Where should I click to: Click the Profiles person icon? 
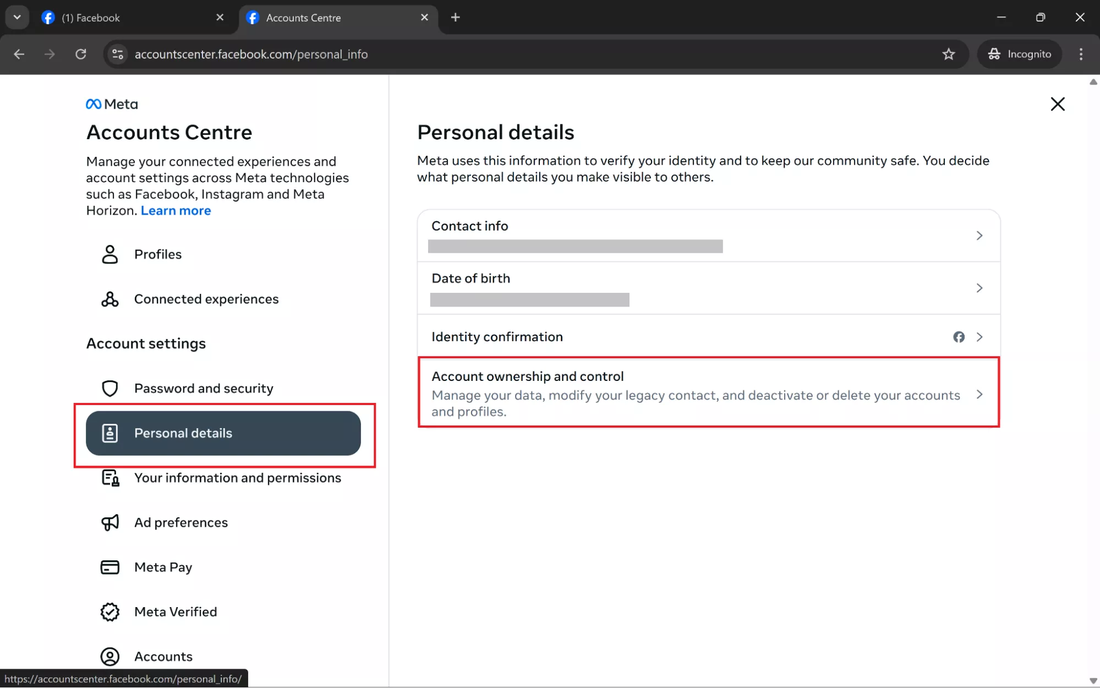coord(110,254)
